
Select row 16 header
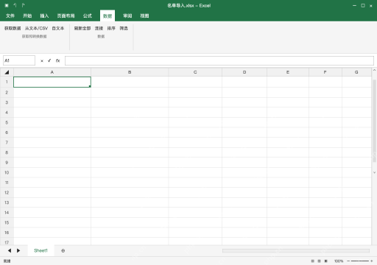point(7,233)
